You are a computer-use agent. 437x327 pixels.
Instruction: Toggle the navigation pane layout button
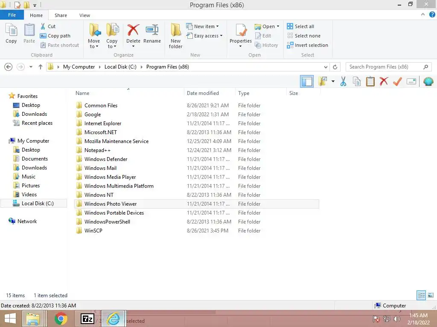[307, 81]
